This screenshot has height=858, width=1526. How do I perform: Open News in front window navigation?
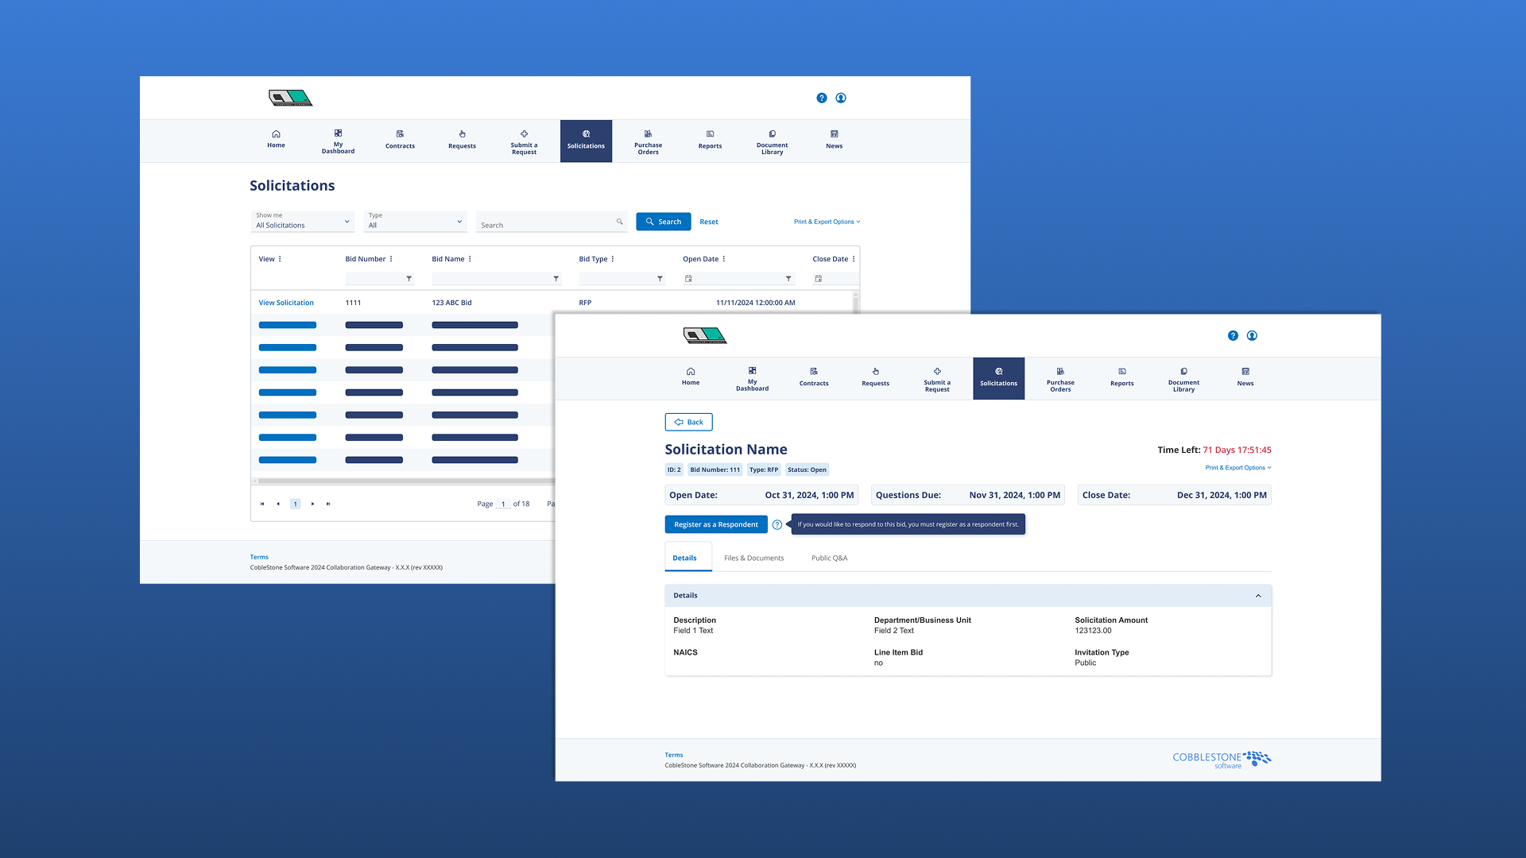[x=1245, y=377]
